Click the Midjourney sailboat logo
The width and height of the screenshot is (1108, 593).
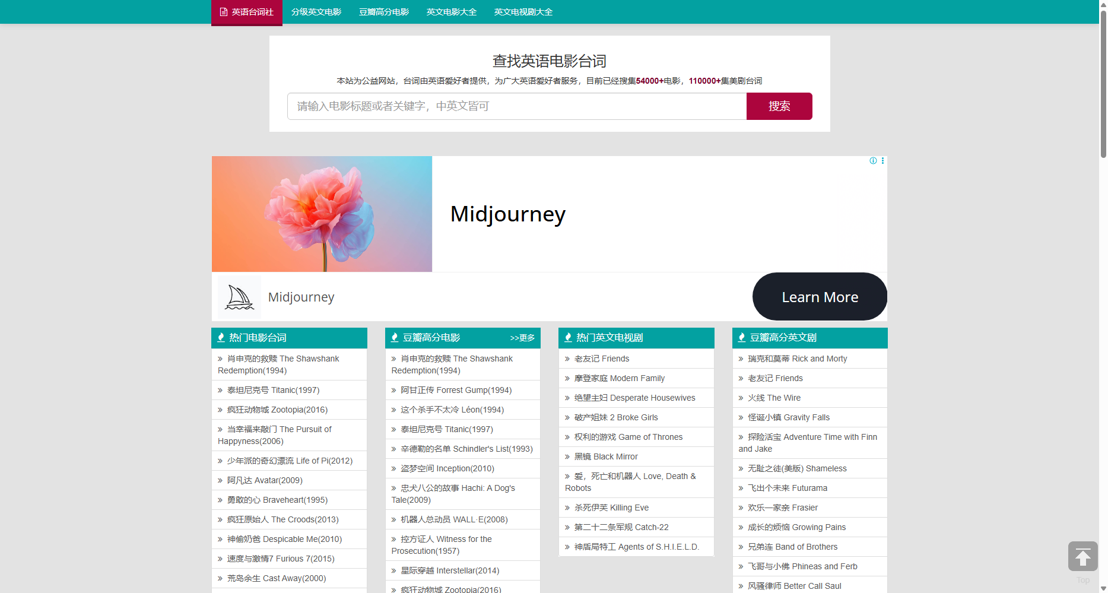(239, 297)
